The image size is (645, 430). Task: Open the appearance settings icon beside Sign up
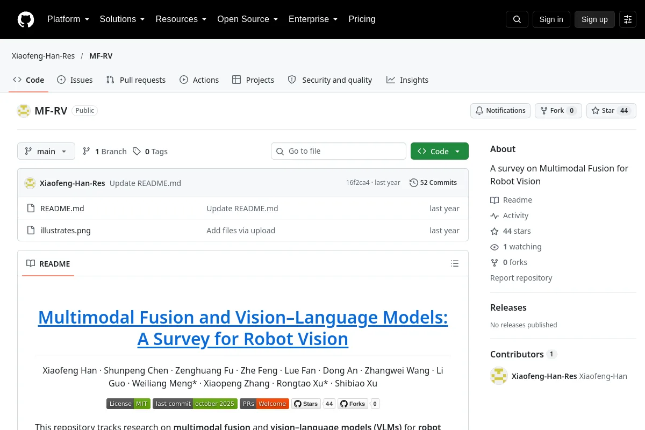click(628, 19)
